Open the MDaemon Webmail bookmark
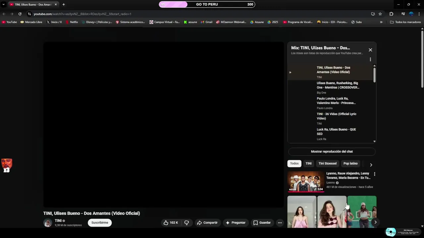The height and width of the screenshot is (238, 424). tap(231, 22)
